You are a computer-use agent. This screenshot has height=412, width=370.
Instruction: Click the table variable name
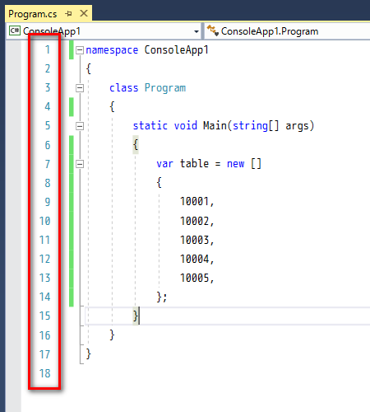pyautogui.click(x=194, y=164)
